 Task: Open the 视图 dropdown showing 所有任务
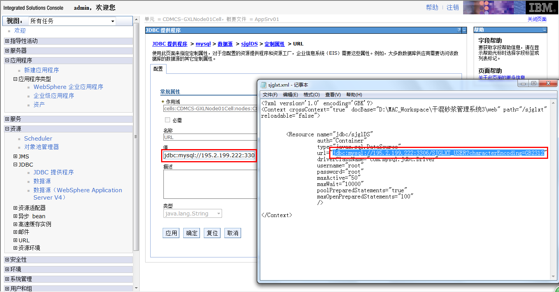coord(72,21)
